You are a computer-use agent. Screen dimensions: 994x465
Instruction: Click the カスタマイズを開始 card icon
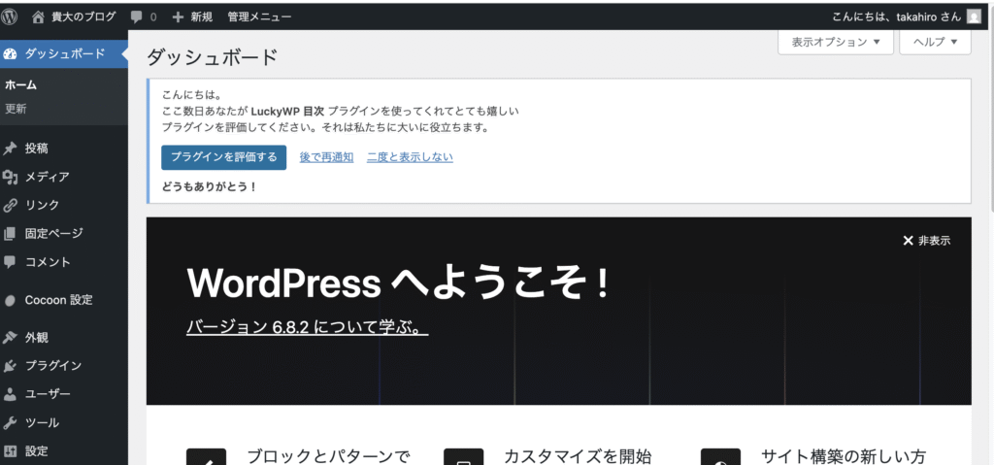click(463, 457)
